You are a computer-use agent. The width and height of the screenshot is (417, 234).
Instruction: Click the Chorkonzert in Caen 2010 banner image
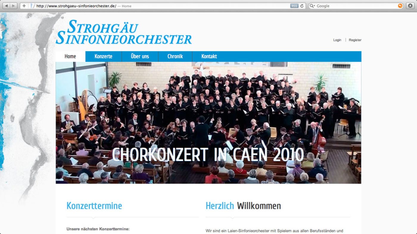click(208, 123)
